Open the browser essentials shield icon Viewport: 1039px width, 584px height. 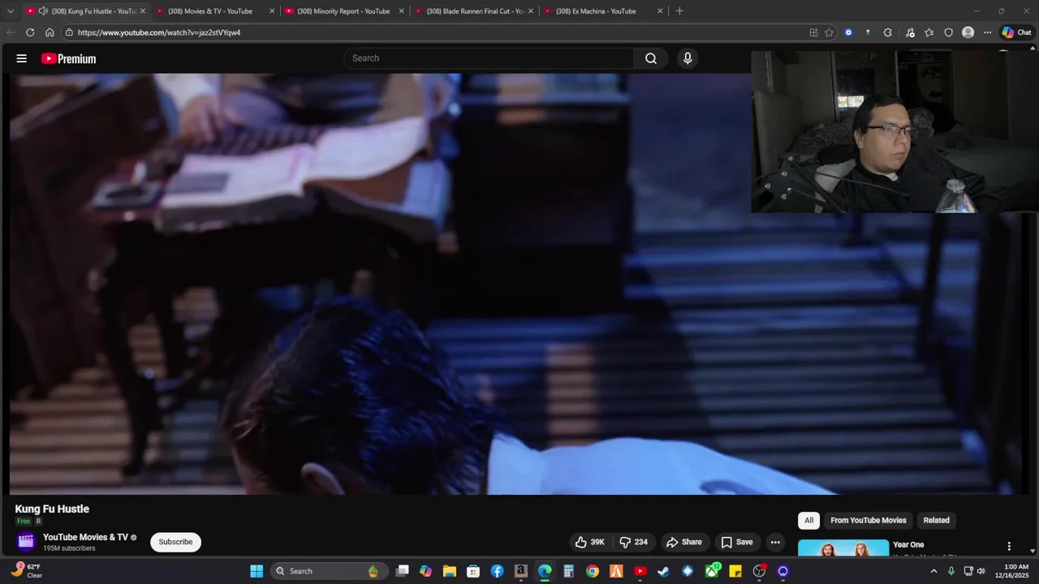pyautogui.click(x=949, y=32)
